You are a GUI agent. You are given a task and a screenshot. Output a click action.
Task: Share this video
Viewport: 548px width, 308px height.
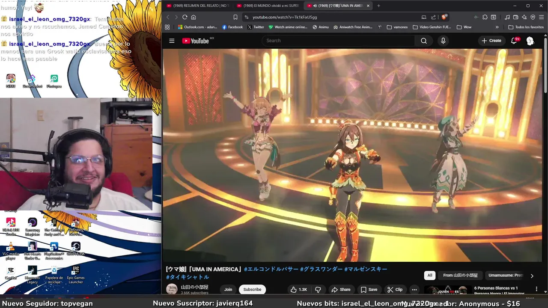(341, 290)
